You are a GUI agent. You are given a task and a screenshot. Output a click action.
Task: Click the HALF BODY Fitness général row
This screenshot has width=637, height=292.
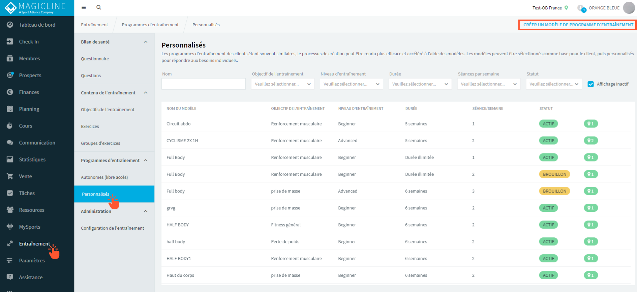[396, 225]
